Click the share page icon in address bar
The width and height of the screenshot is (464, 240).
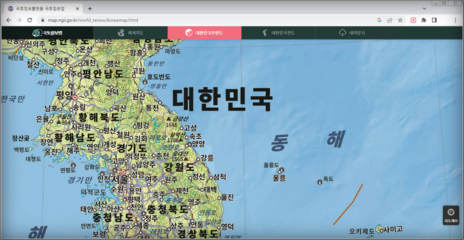[390, 20]
